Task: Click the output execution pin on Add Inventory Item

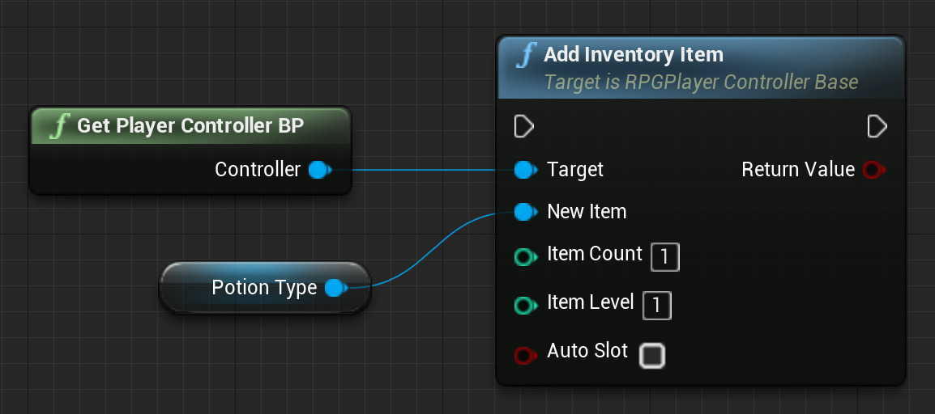Action: tap(877, 126)
